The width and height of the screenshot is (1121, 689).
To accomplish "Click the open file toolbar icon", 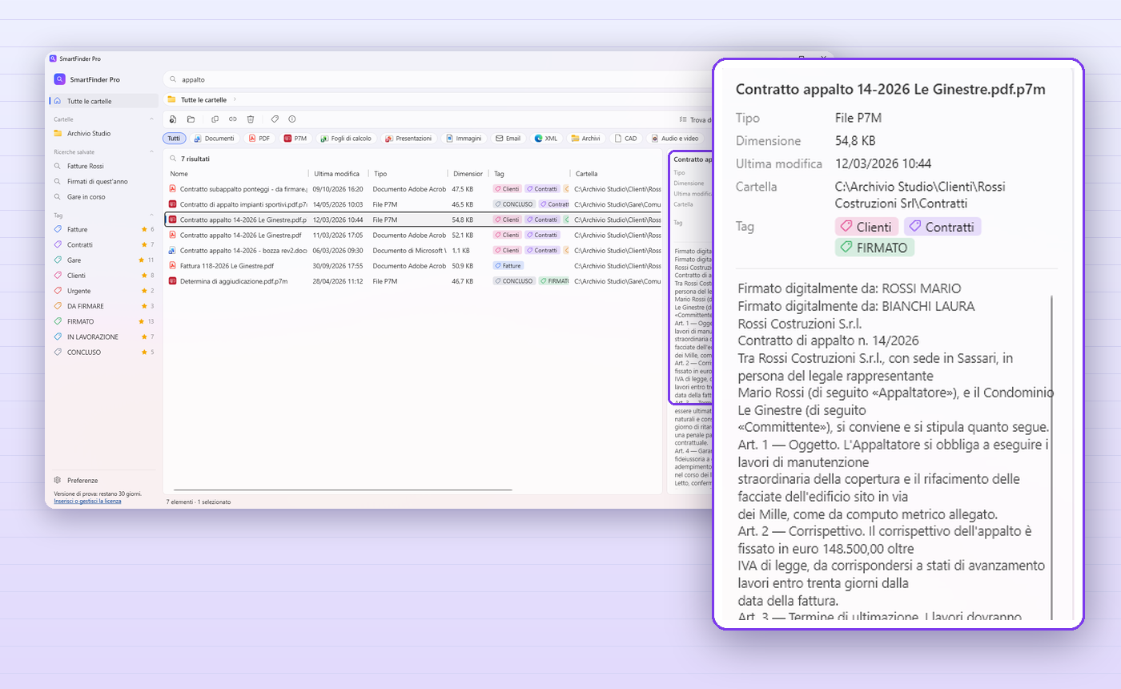I will coord(173,119).
